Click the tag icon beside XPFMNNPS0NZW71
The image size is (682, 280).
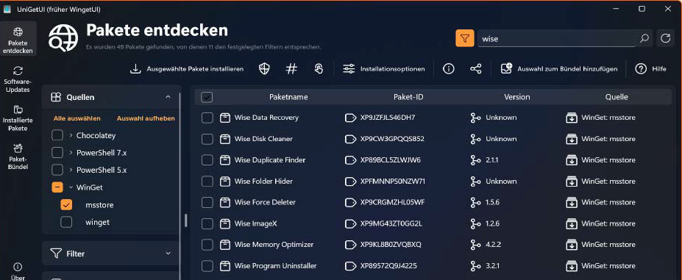pos(350,182)
